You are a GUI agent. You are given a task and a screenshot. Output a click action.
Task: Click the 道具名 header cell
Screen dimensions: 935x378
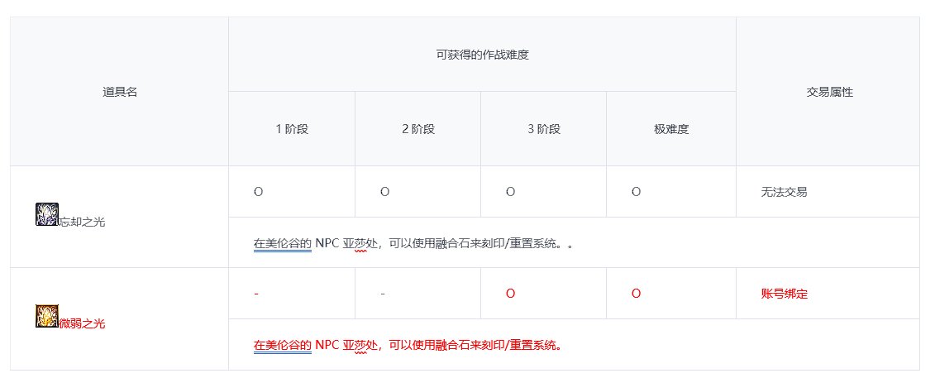[x=119, y=92]
